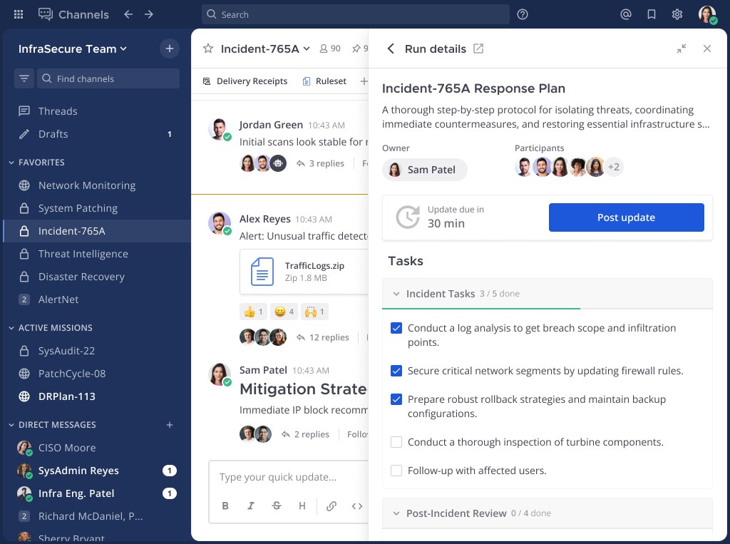This screenshot has width=730, height=544.
Task: Open Drafts in the sidebar
Action: 97,134
